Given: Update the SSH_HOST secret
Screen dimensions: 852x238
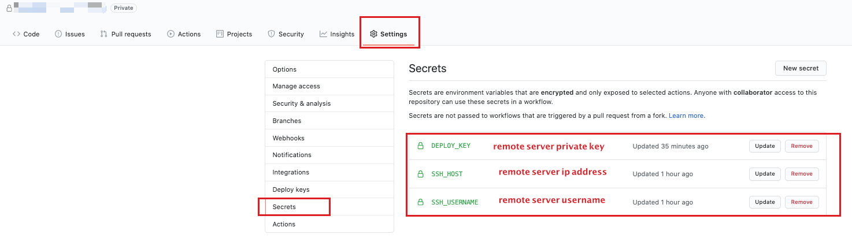Looking at the screenshot, I should [765, 174].
